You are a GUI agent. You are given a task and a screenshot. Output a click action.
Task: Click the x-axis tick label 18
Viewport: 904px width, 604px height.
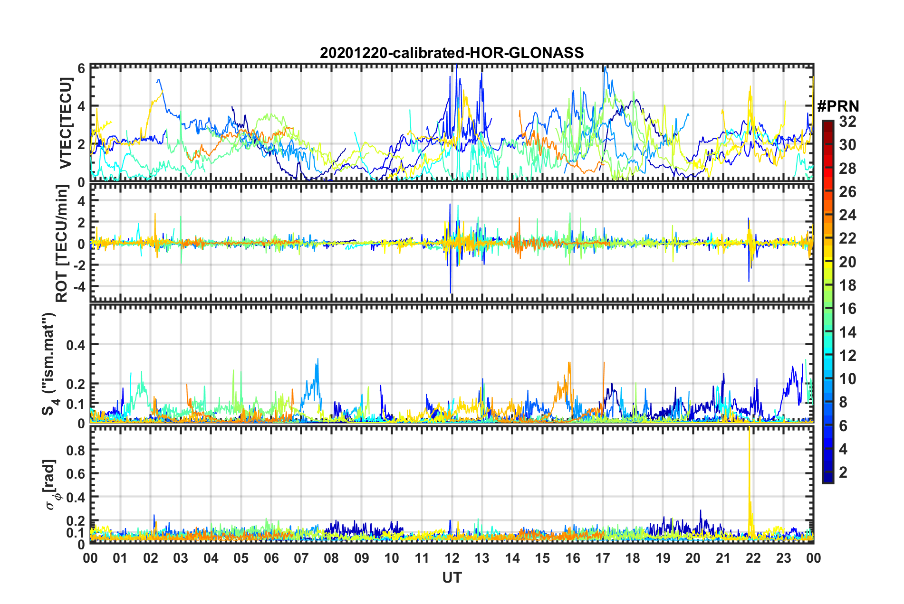click(x=633, y=558)
